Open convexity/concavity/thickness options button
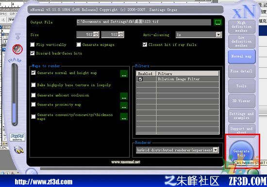The width and height of the screenshot is (267, 187). click(x=124, y=116)
